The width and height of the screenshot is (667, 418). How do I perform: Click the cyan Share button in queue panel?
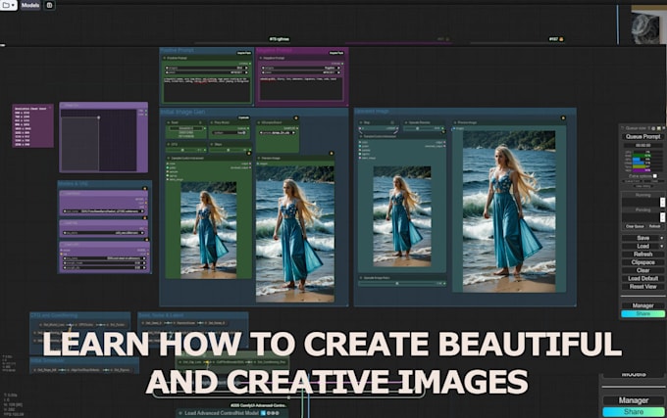coord(642,314)
